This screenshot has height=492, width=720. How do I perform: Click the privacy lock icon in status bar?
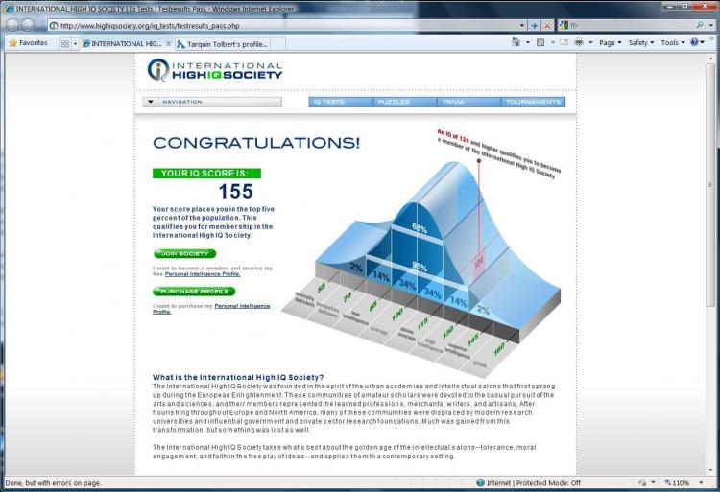(643, 482)
